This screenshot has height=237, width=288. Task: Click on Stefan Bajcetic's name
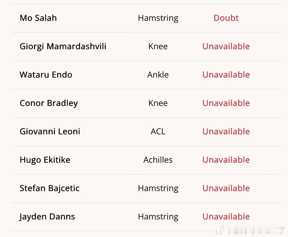point(50,188)
